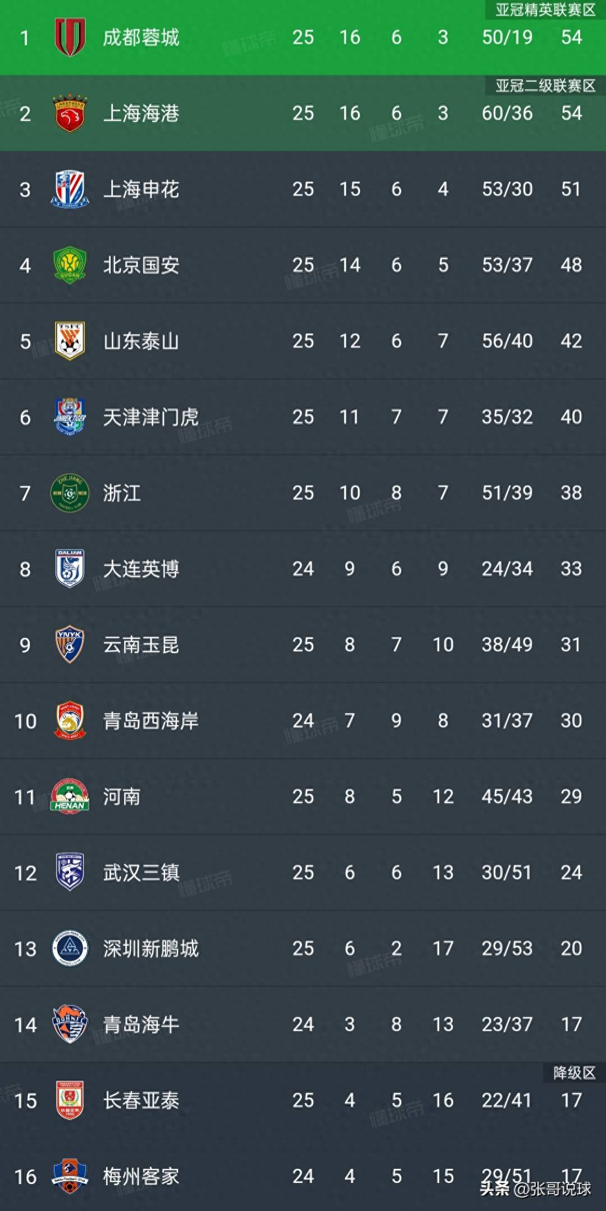Select the 上海申花 blue shield logo

click(x=70, y=189)
